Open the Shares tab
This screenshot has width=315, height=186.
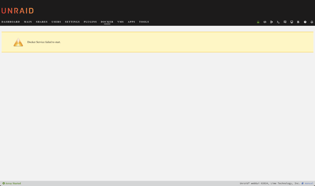(42, 22)
